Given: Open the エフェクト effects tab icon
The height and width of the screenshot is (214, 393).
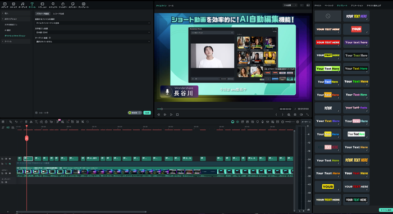Looking at the screenshot, I should point(53,4).
